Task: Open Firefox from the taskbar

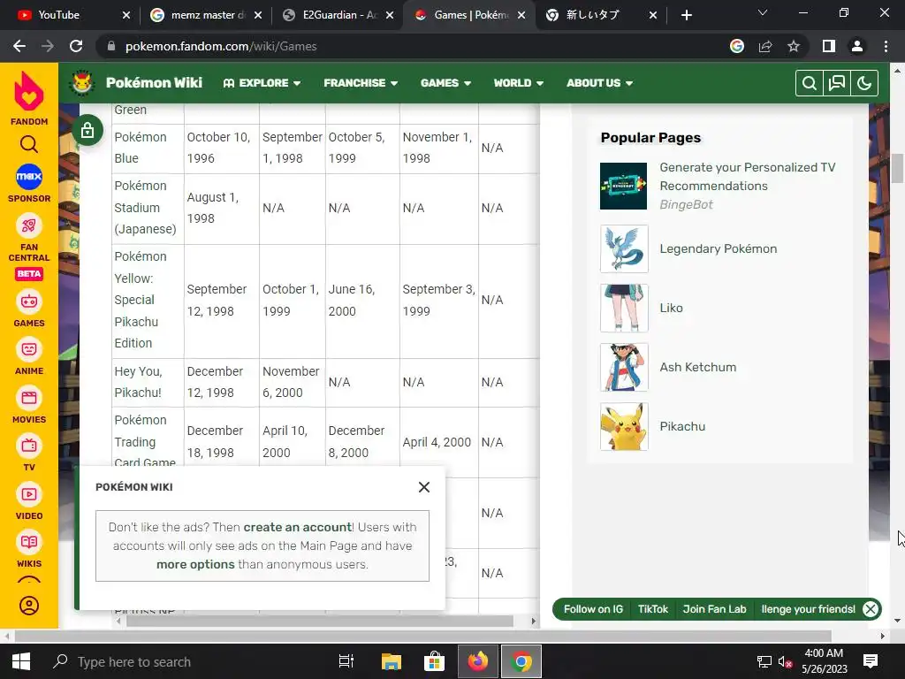Action: click(478, 661)
